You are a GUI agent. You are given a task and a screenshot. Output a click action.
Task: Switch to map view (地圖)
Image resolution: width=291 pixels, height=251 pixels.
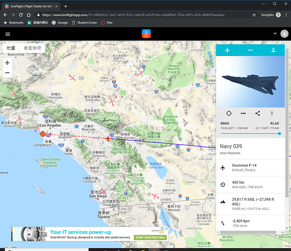tap(11, 48)
